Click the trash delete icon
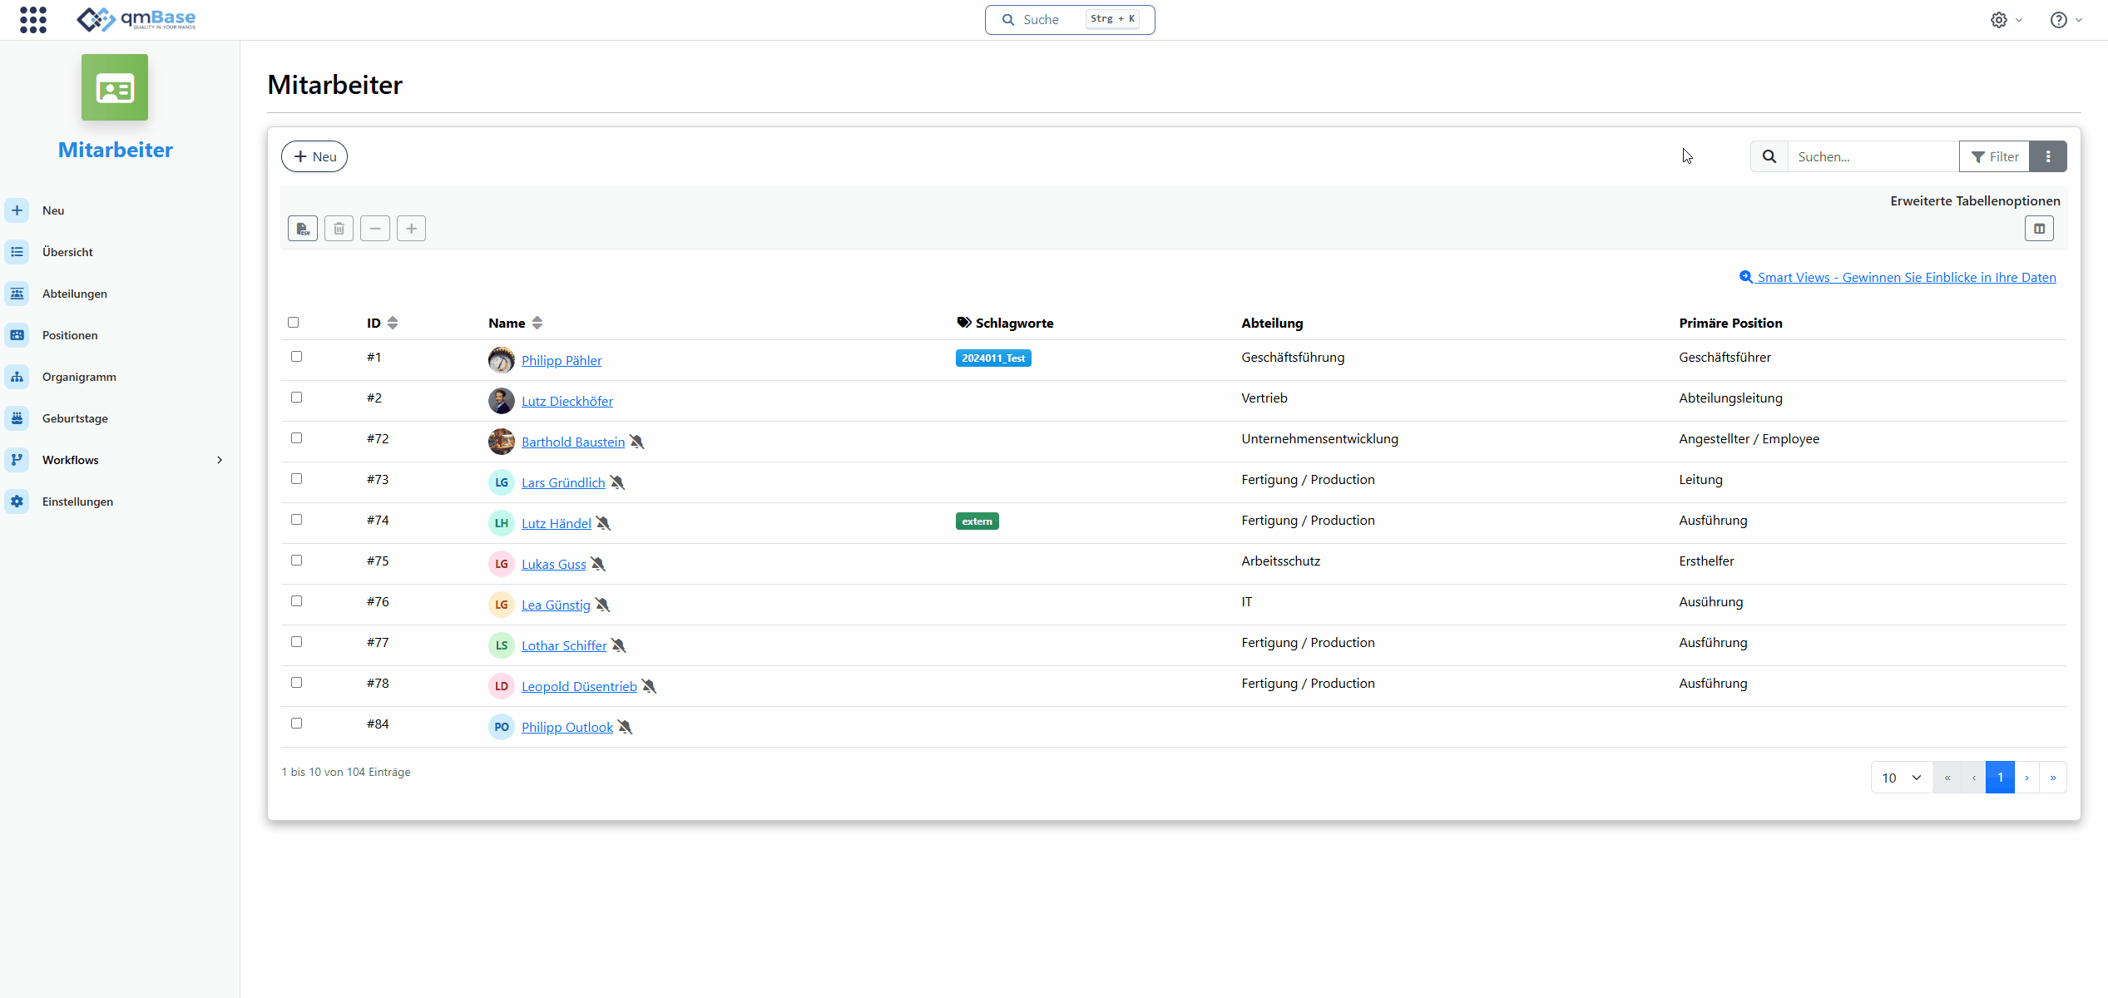This screenshot has height=998, width=2108. point(339,228)
